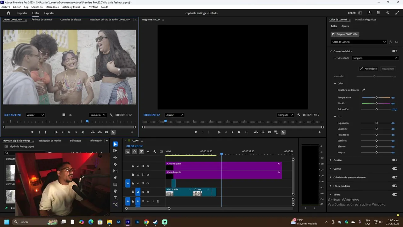Open Program monitor settings wrench

pyautogui.click(x=299, y=115)
